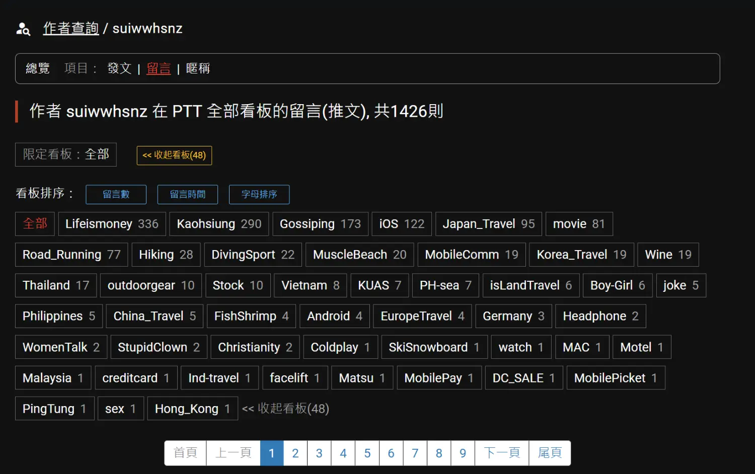Collapse board list via bottom 收起看板(48) link

point(285,409)
